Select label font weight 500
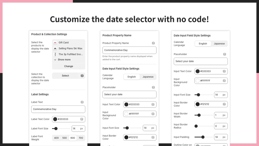259x146 pixels. coord(64,138)
